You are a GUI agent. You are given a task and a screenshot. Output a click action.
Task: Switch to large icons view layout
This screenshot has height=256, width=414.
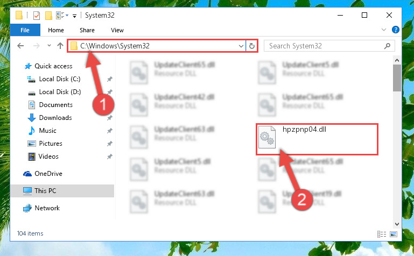point(394,234)
